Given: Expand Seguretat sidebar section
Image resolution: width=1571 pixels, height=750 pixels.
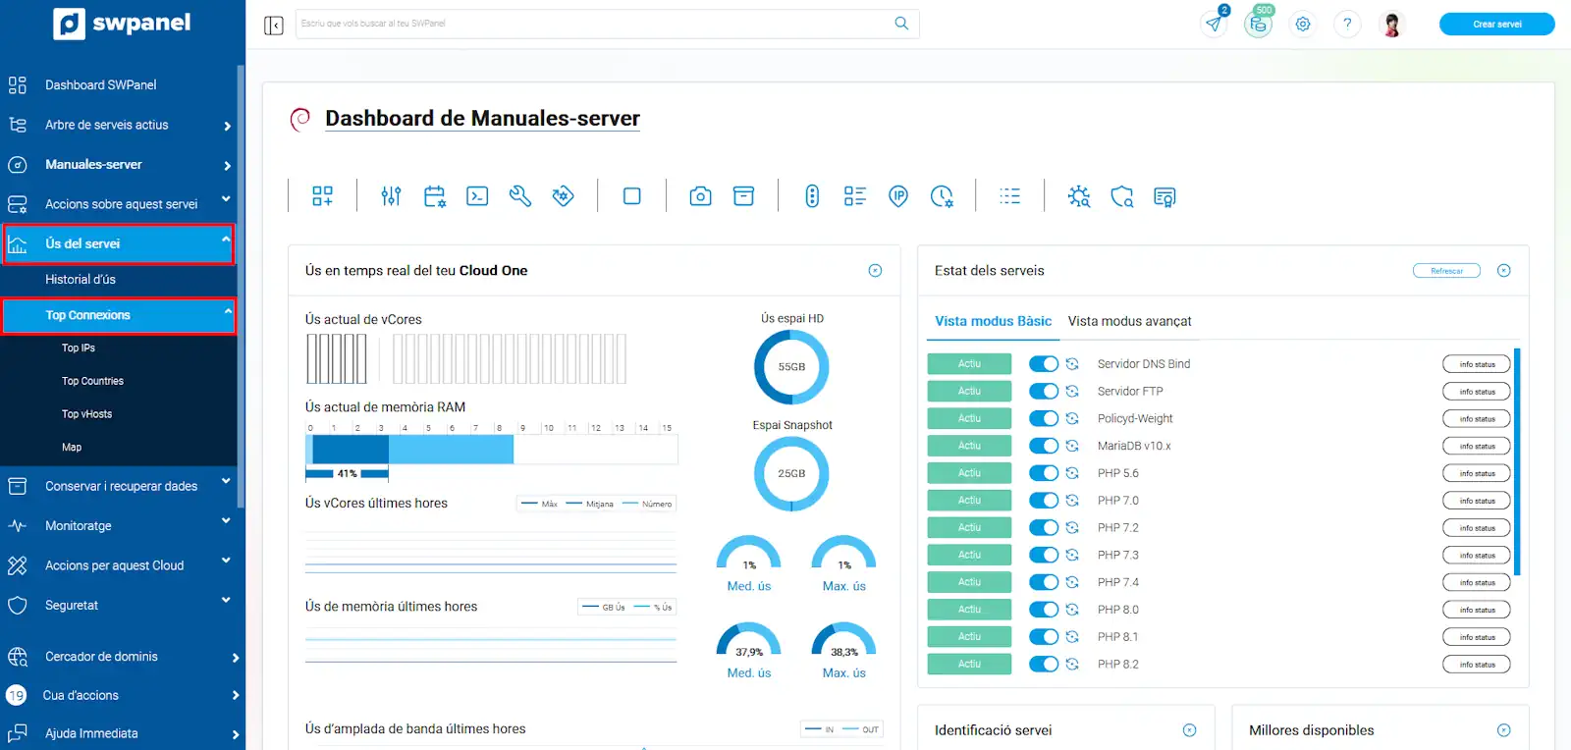Looking at the screenshot, I should point(226,600).
